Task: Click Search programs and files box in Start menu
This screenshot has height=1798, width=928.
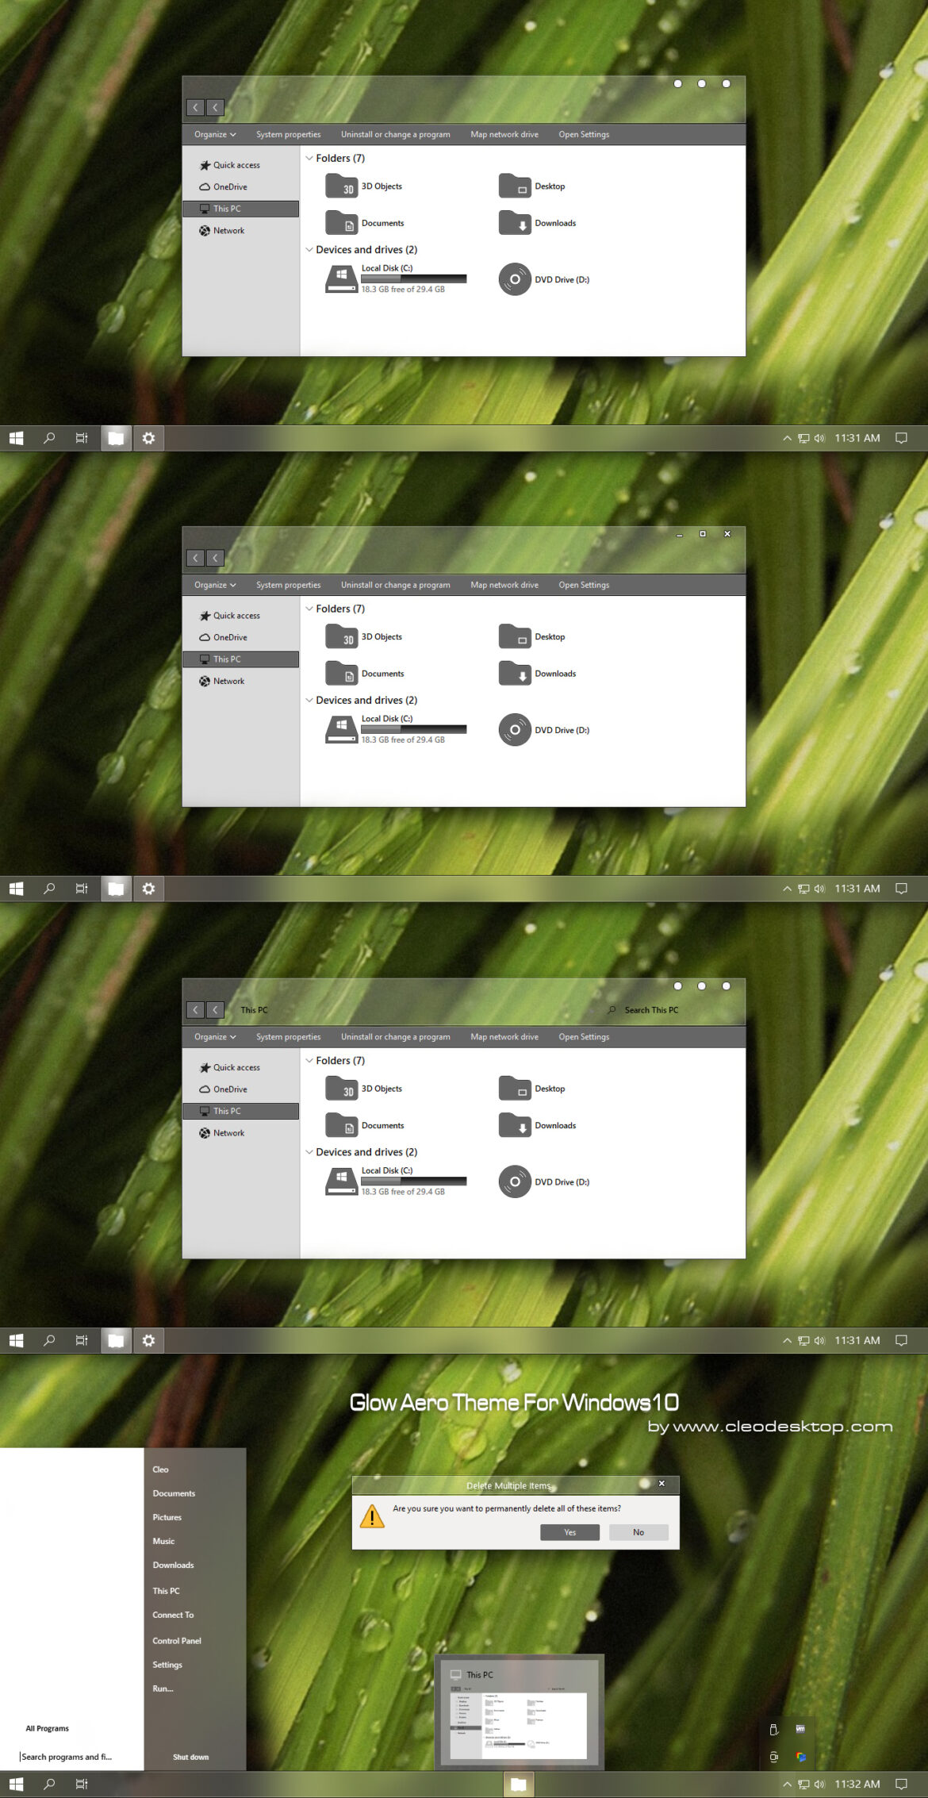Action: point(71,1757)
